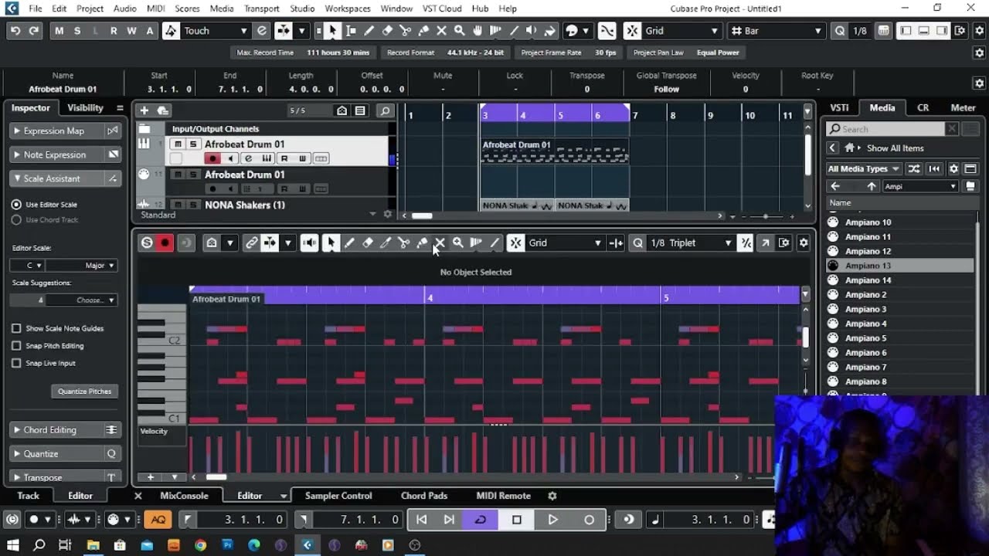The image size is (989, 556).
Task: Open the Bar grid type dropdown
Action: (x=777, y=31)
